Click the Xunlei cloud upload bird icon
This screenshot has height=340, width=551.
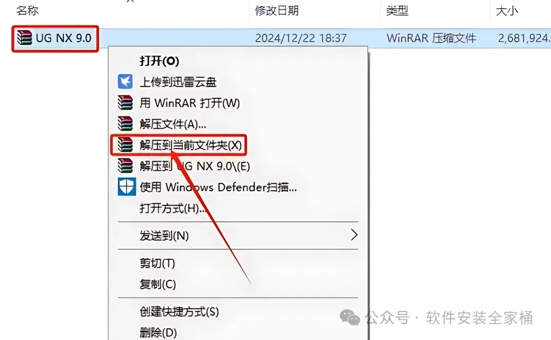[125, 82]
